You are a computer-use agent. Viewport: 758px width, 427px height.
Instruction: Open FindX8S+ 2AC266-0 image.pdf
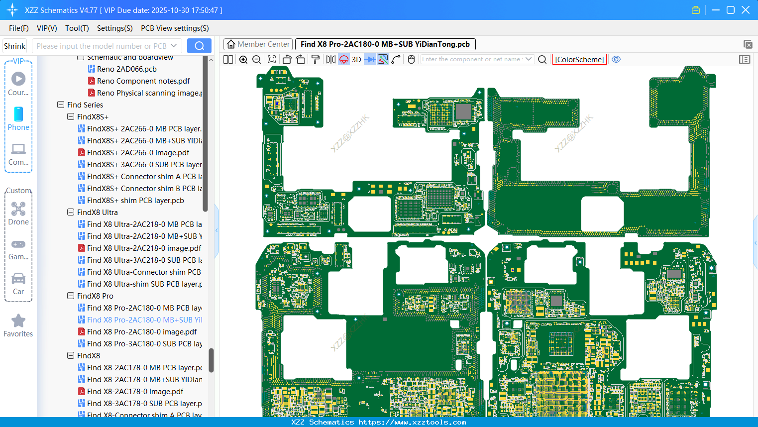[133, 153]
